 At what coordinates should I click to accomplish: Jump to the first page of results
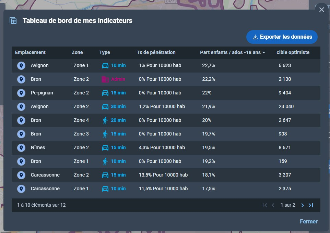265,205
